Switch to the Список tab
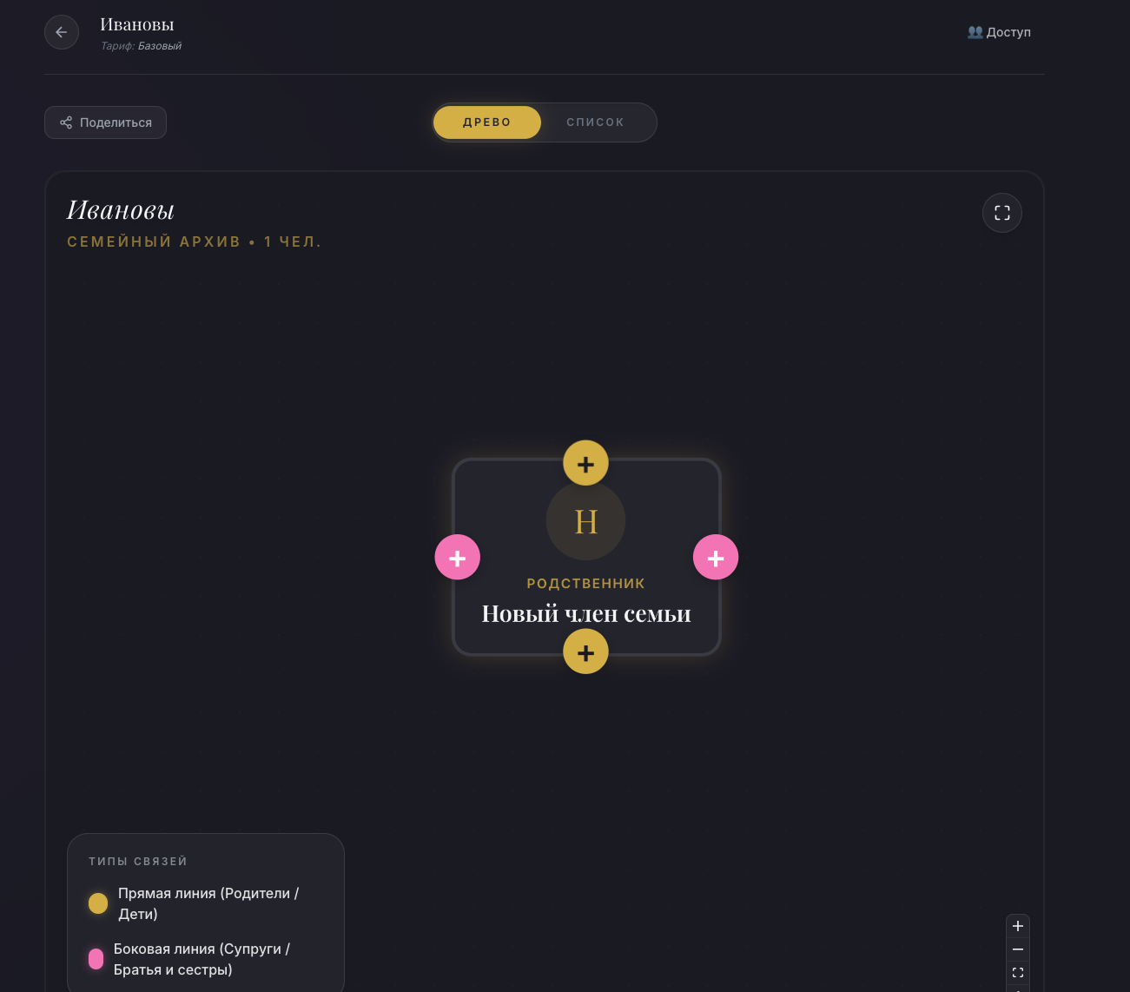The image size is (1130, 992). [595, 122]
